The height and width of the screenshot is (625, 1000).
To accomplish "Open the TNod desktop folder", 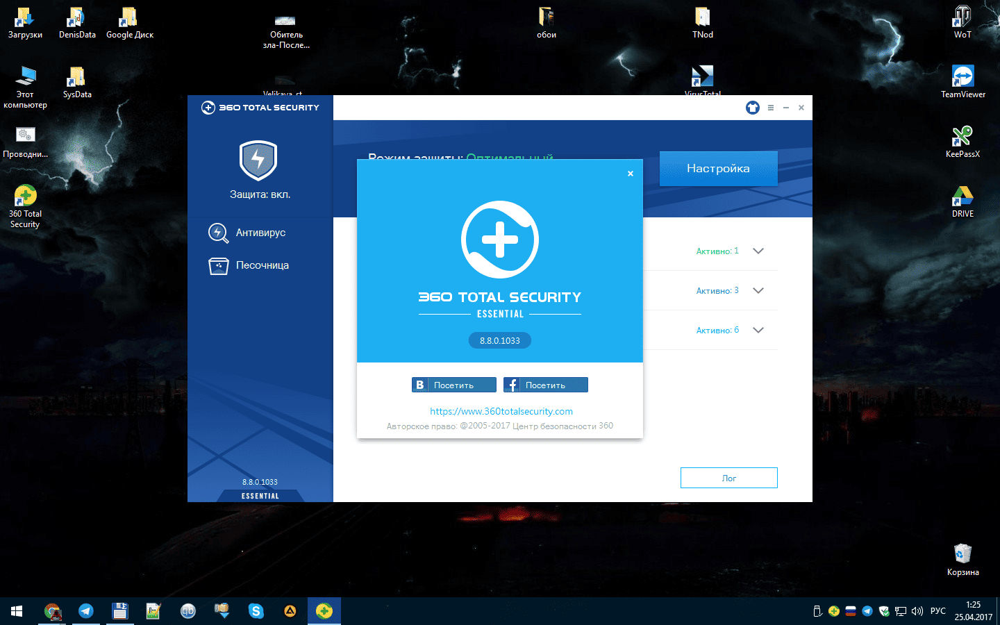I will [x=703, y=24].
